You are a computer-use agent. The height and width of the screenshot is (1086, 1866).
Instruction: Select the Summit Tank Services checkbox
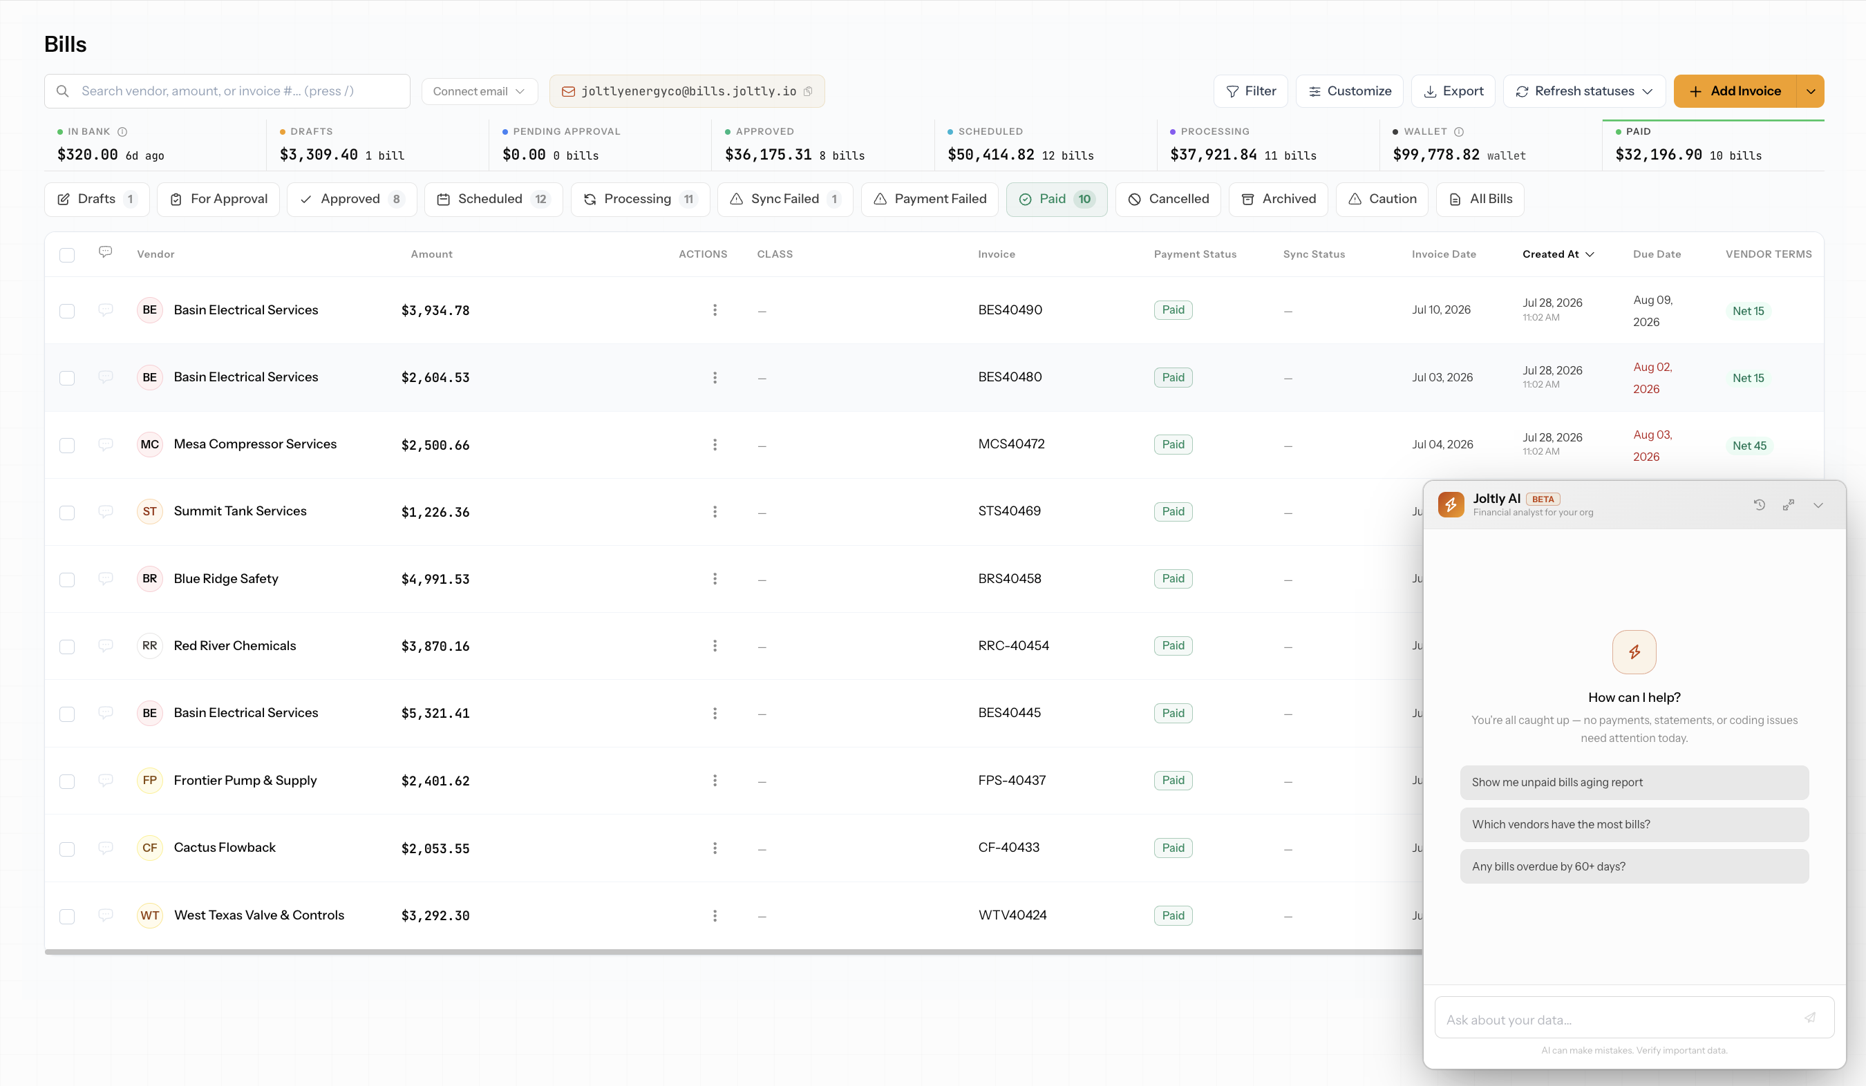66,513
